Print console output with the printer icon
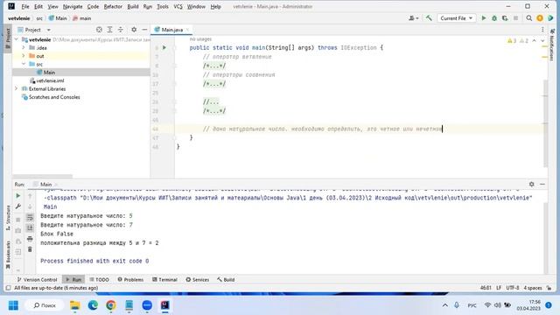This screenshot has height=315, width=560. point(30,239)
